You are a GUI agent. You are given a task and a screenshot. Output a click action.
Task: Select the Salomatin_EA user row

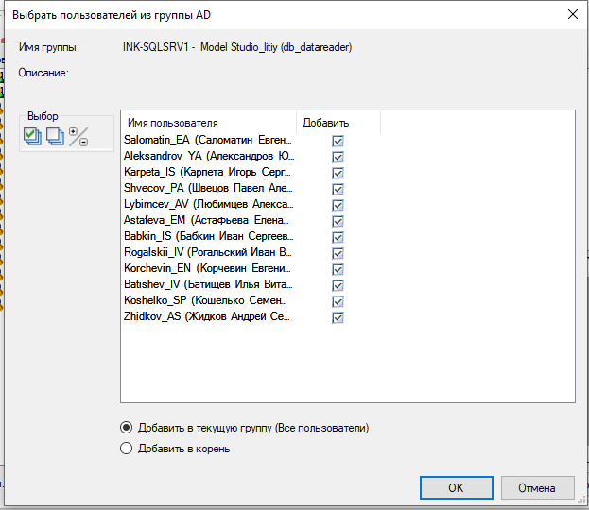(x=208, y=140)
